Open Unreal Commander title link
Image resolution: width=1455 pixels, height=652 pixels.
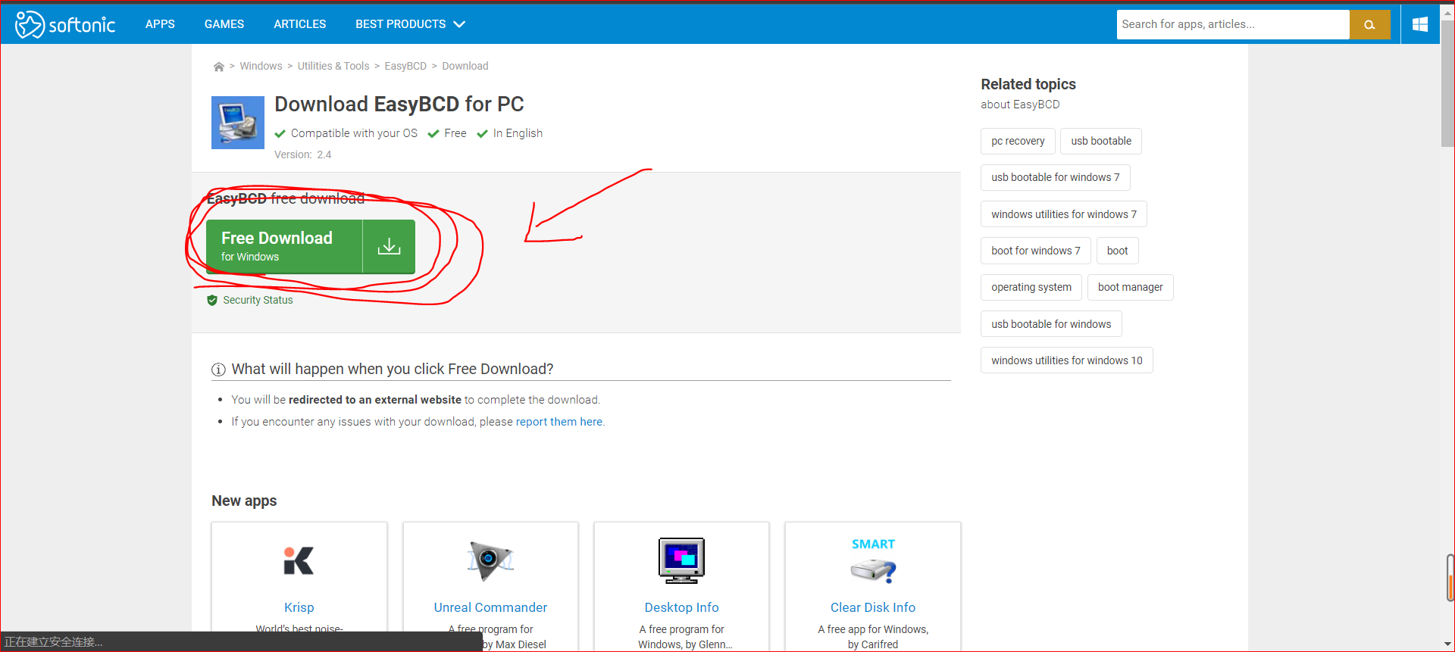490,607
